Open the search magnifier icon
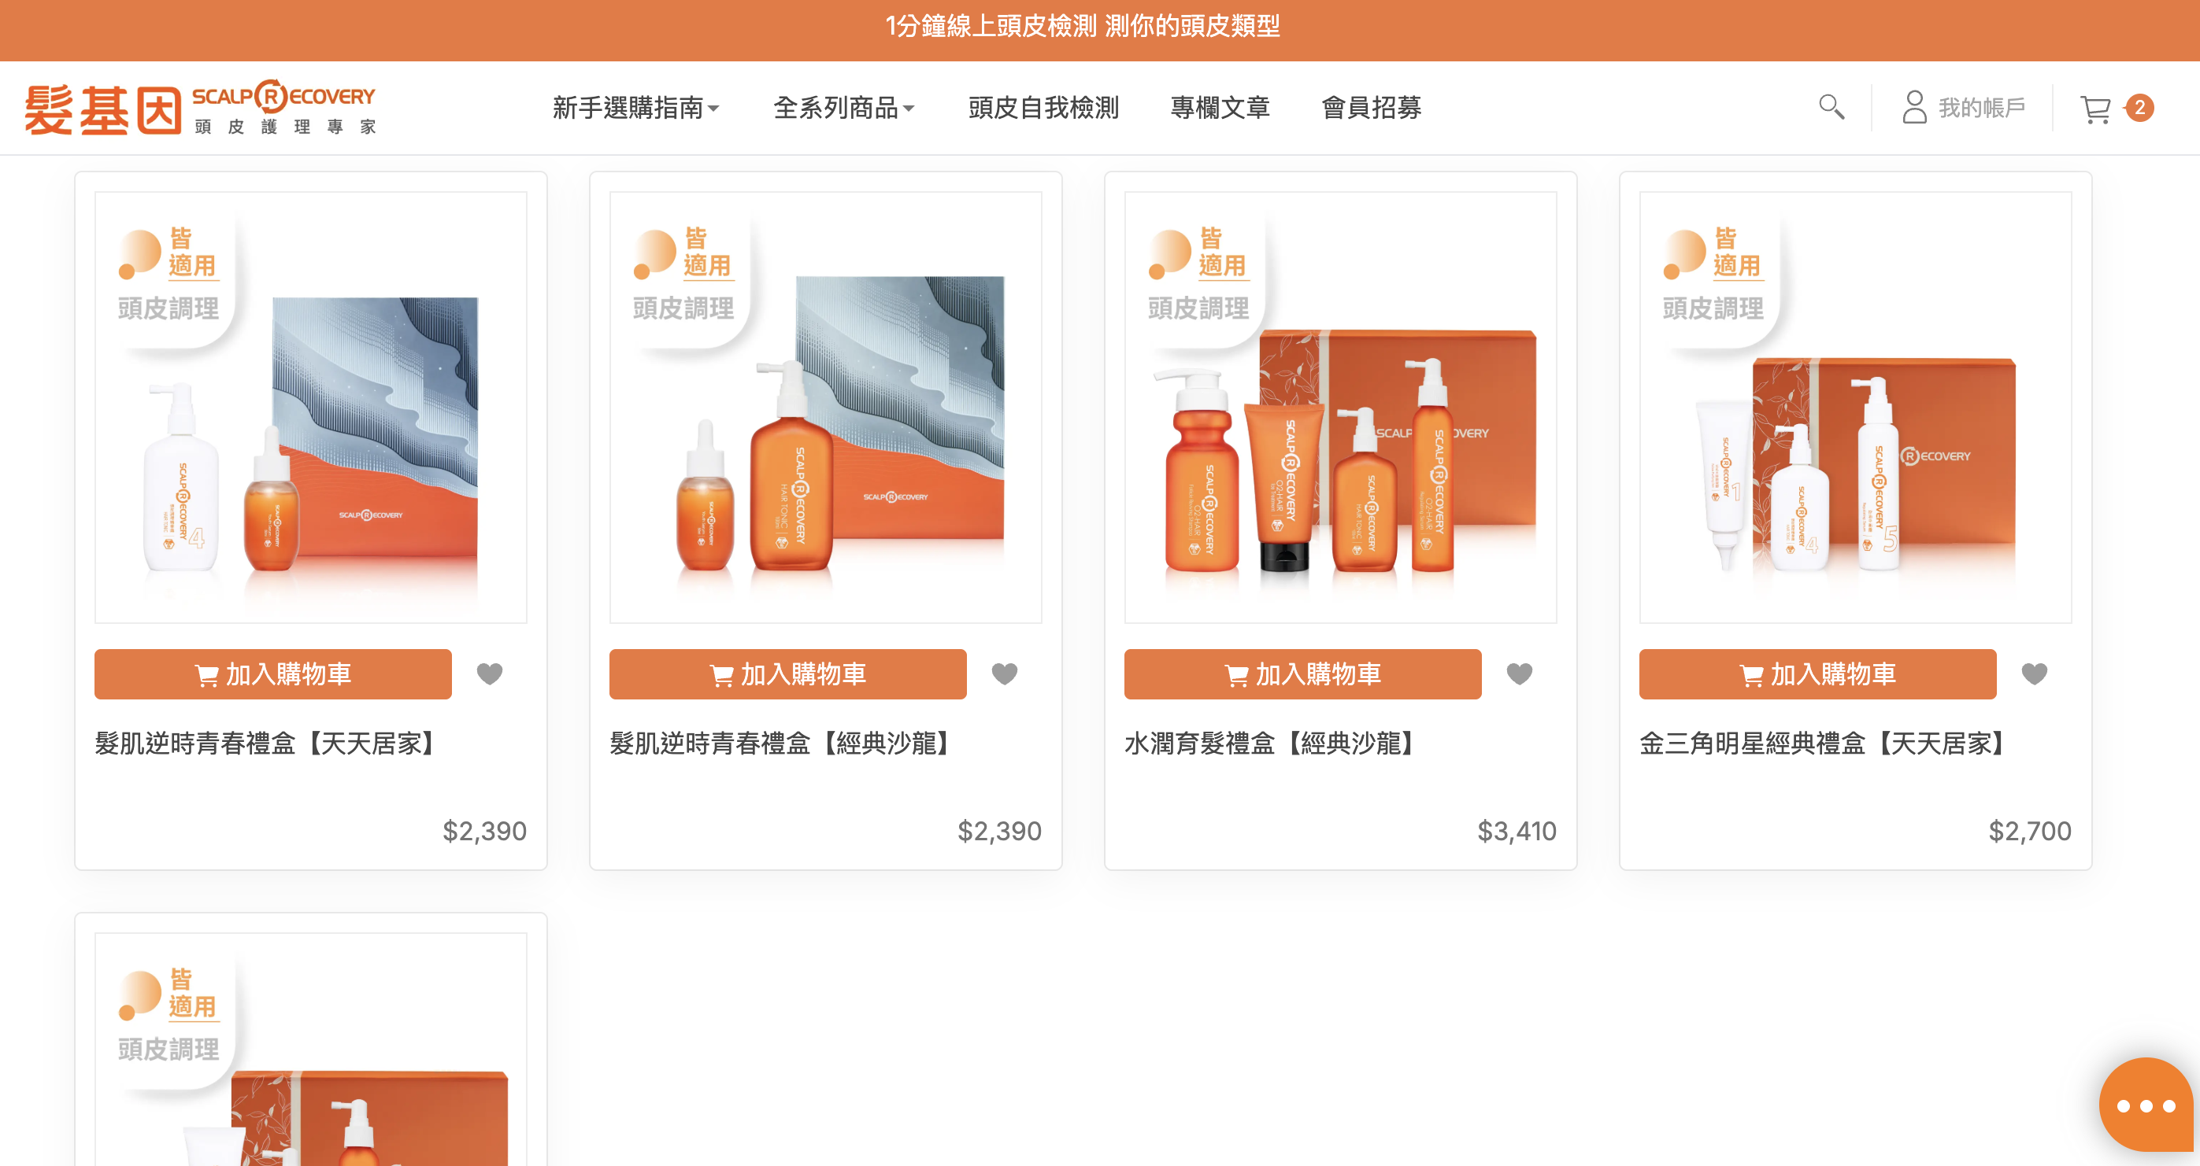The image size is (2200, 1166). [x=1831, y=108]
